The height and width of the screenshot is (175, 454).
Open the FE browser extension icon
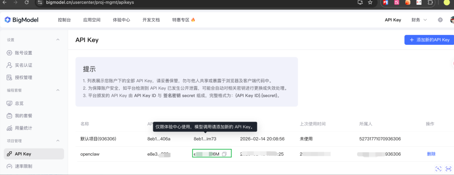coord(385,2)
